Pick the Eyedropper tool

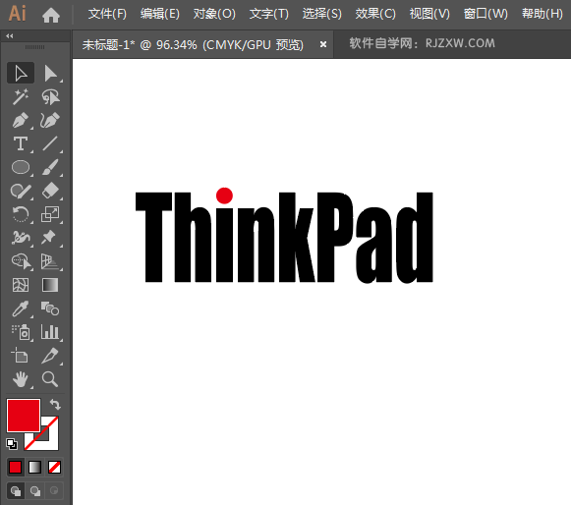[21, 309]
